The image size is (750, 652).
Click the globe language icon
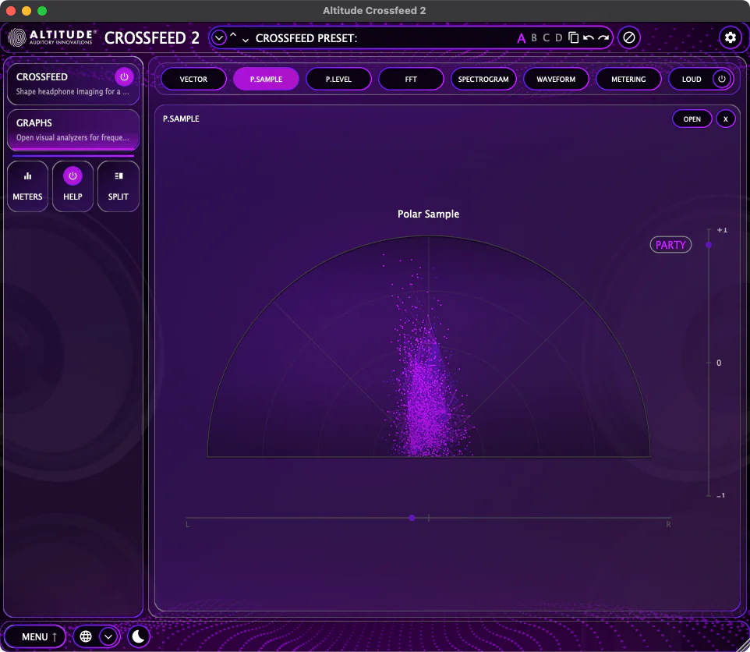(86, 636)
